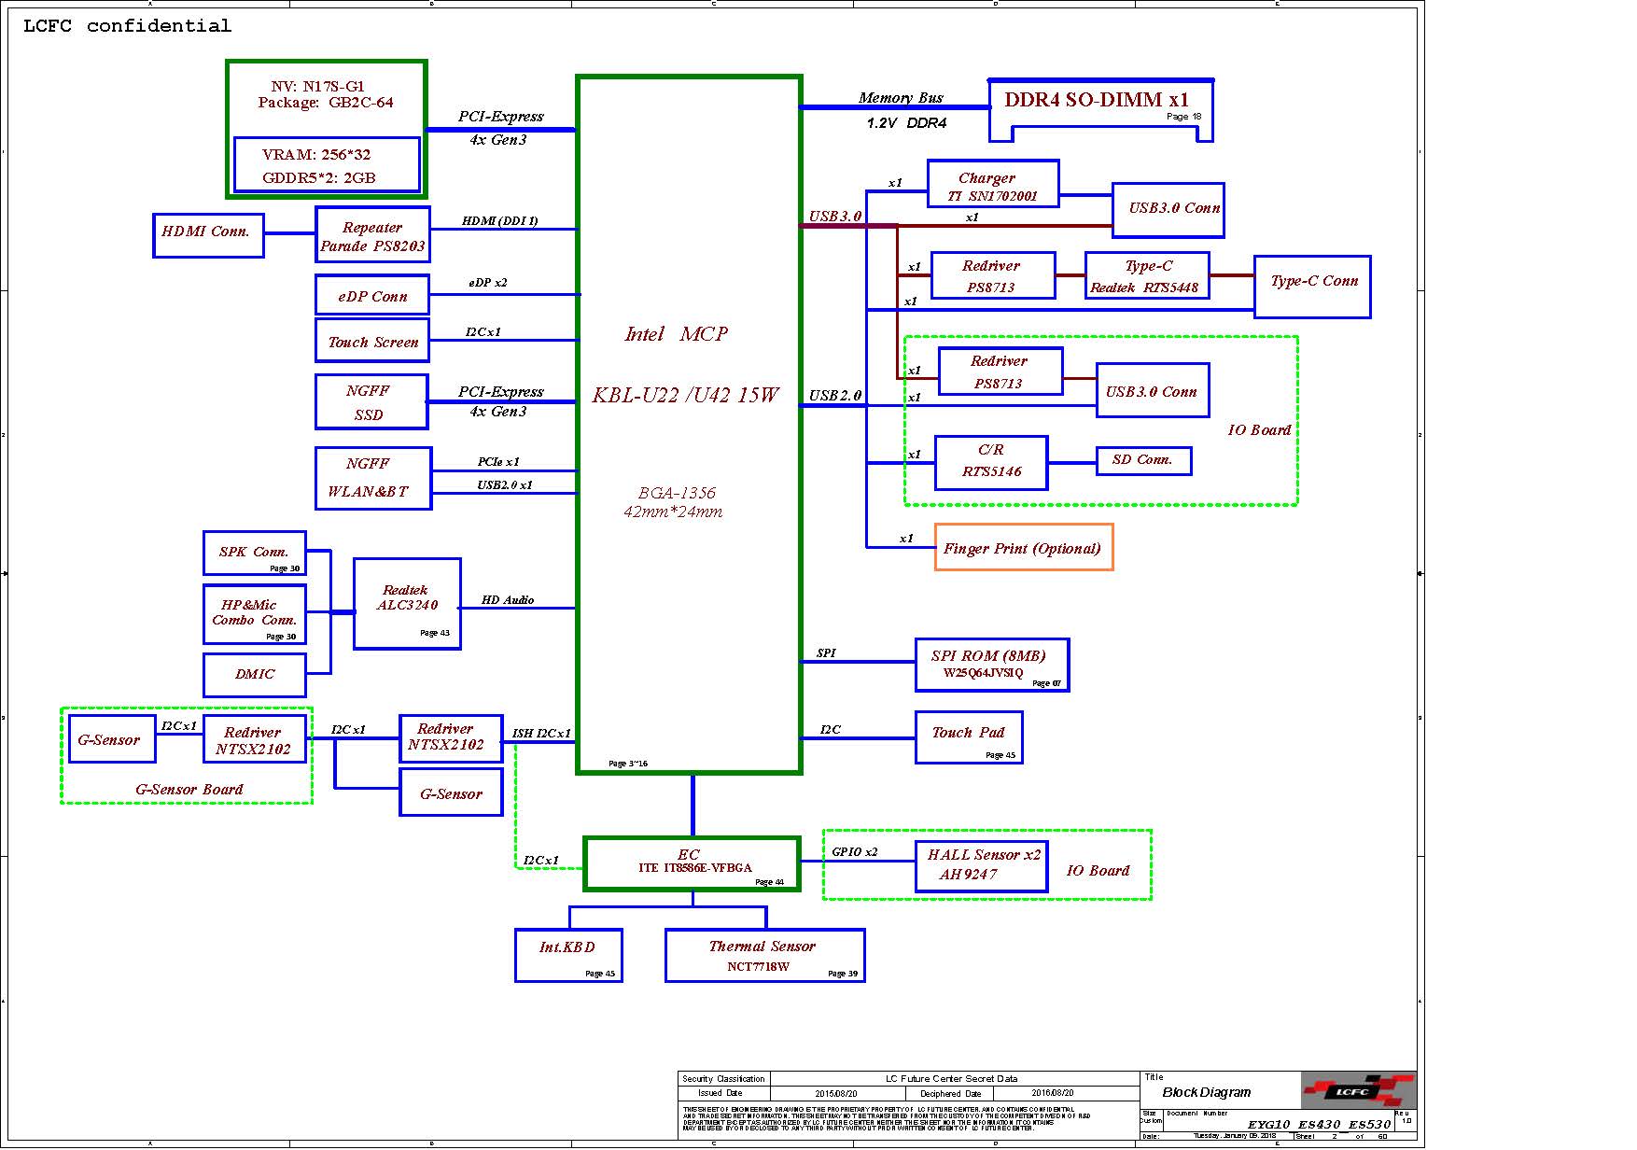
Task: Select the G-Sensor block below NTSX2102
Action: coord(451,792)
